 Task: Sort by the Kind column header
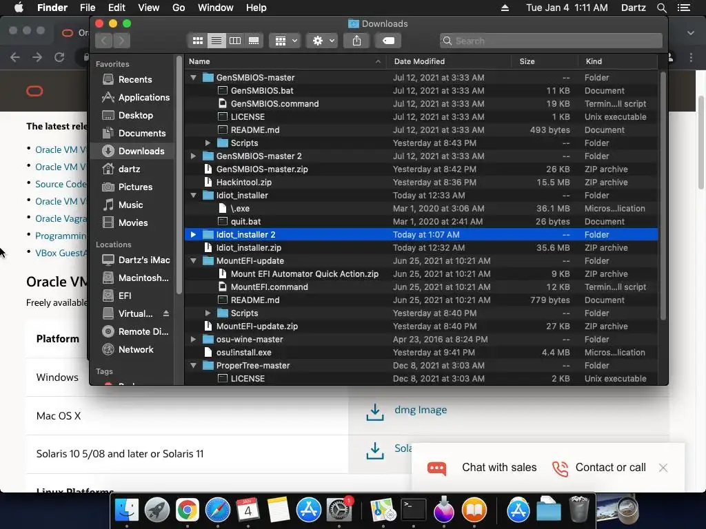[617, 61]
